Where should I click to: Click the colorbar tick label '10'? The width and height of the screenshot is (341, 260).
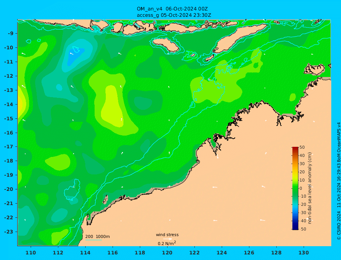click(x=302, y=180)
